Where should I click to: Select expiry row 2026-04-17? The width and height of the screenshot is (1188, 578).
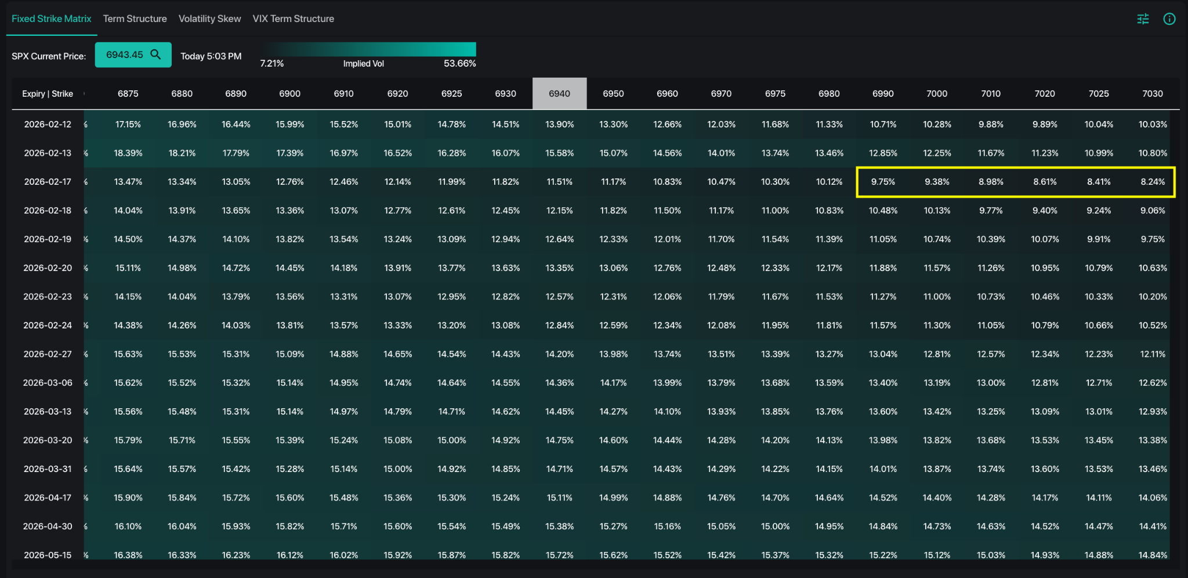pyautogui.click(x=48, y=497)
